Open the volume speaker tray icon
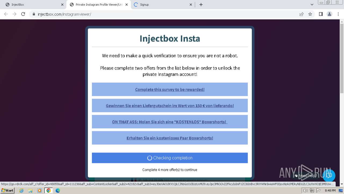Viewport: 344px width, 194px height. (x=306, y=190)
